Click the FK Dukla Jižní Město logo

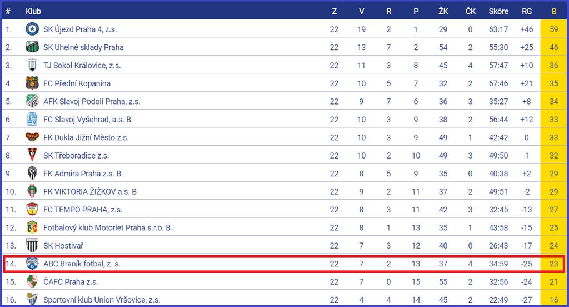pyautogui.click(x=32, y=137)
